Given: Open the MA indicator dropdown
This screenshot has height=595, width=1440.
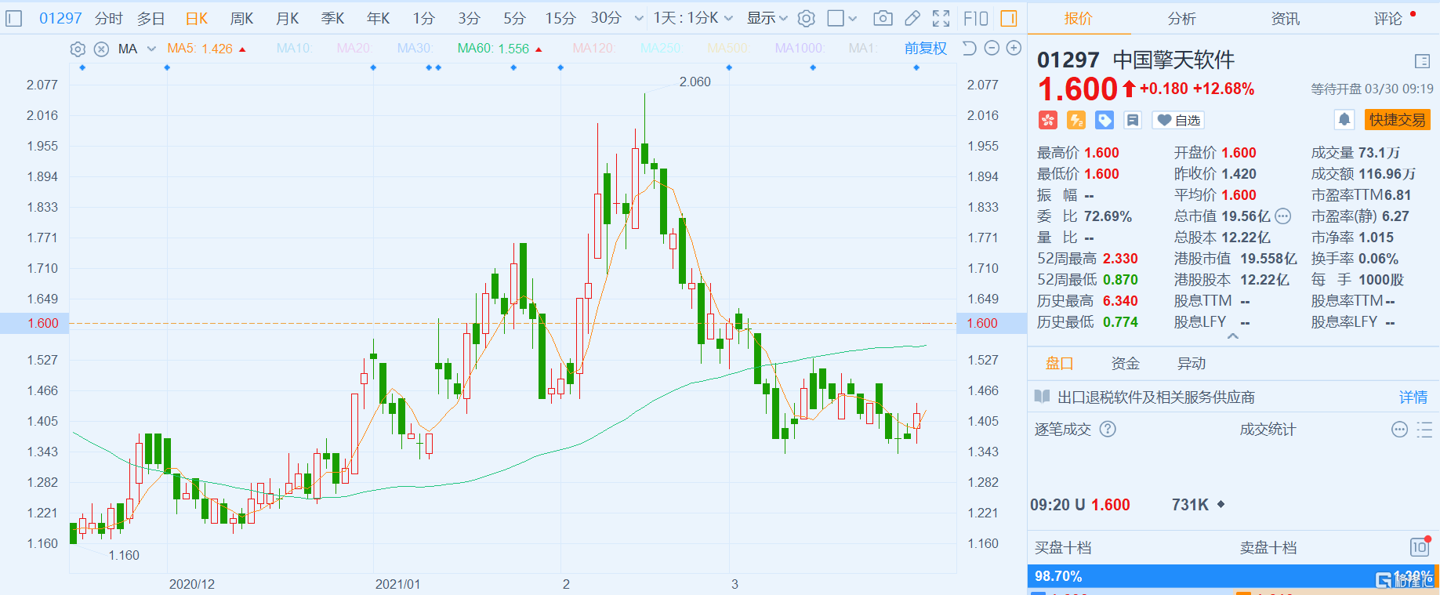Looking at the screenshot, I should pos(151,49).
